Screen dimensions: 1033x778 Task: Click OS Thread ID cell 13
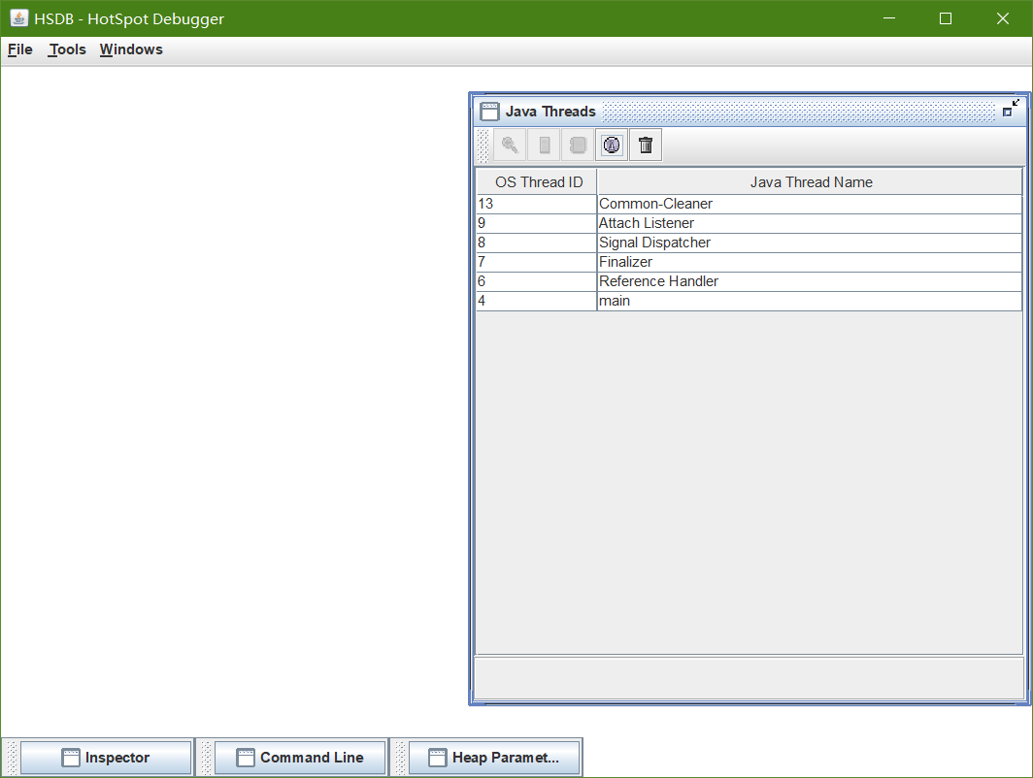pyautogui.click(x=536, y=204)
